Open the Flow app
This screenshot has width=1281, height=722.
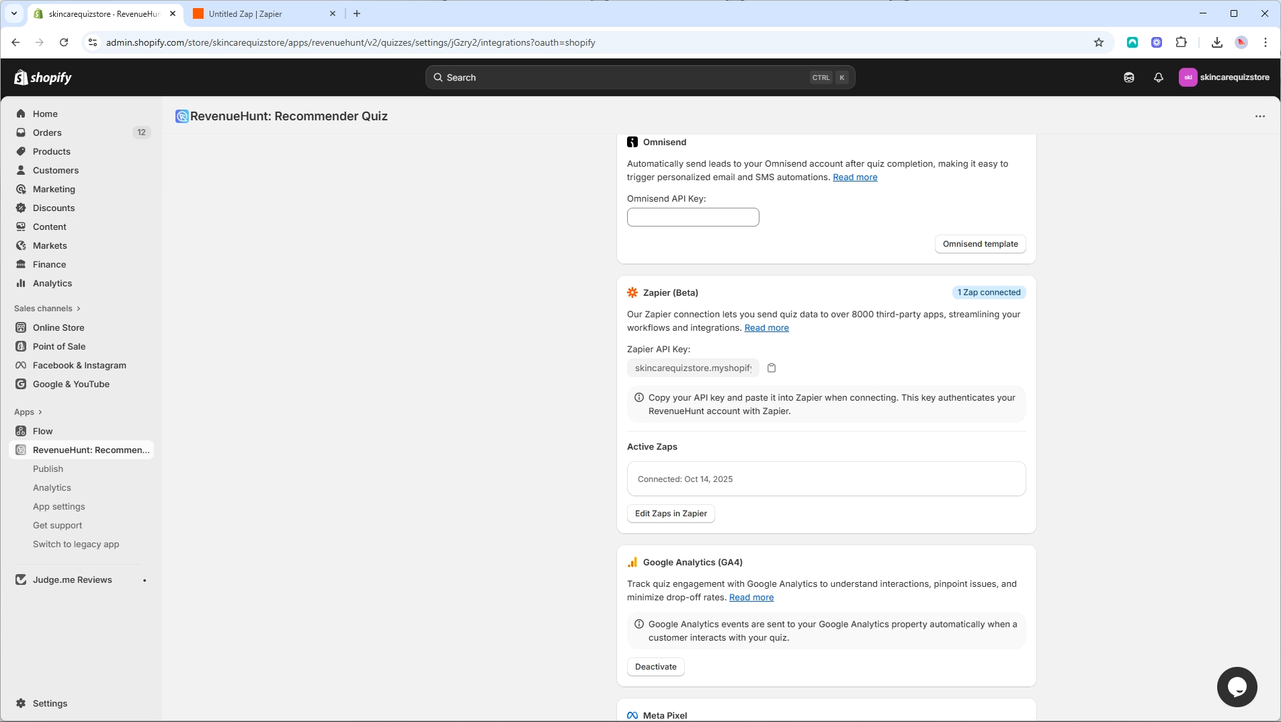43,431
